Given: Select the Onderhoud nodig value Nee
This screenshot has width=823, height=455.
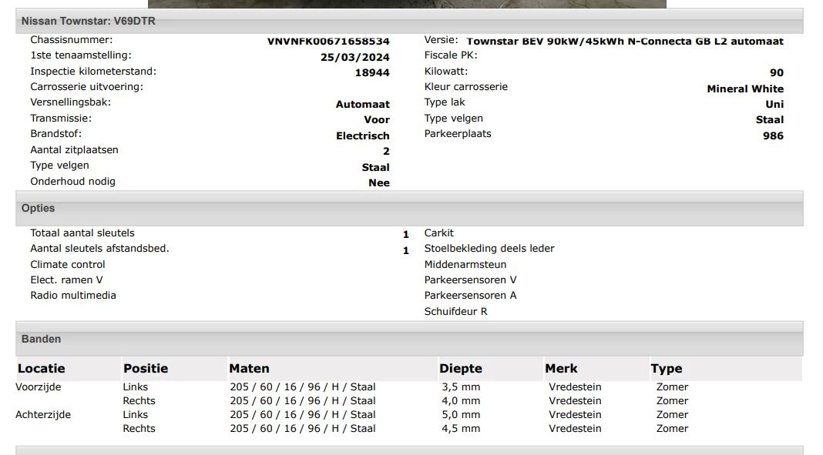Looking at the screenshot, I should click(379, 182).
